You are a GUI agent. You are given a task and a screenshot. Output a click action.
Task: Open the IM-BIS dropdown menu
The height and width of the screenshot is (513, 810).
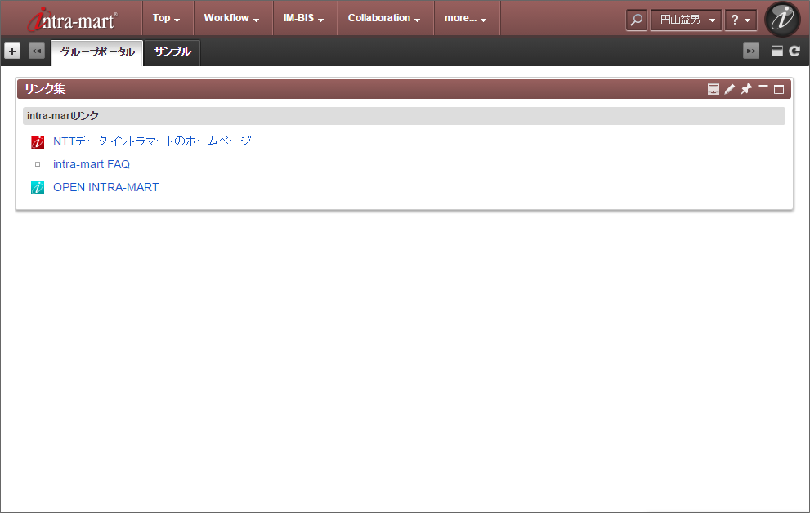[x=304, y=18]
